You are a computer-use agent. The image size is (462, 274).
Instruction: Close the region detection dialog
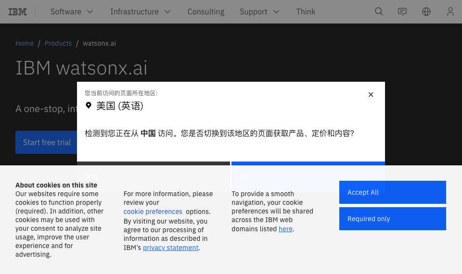click(x=371, y=95)
